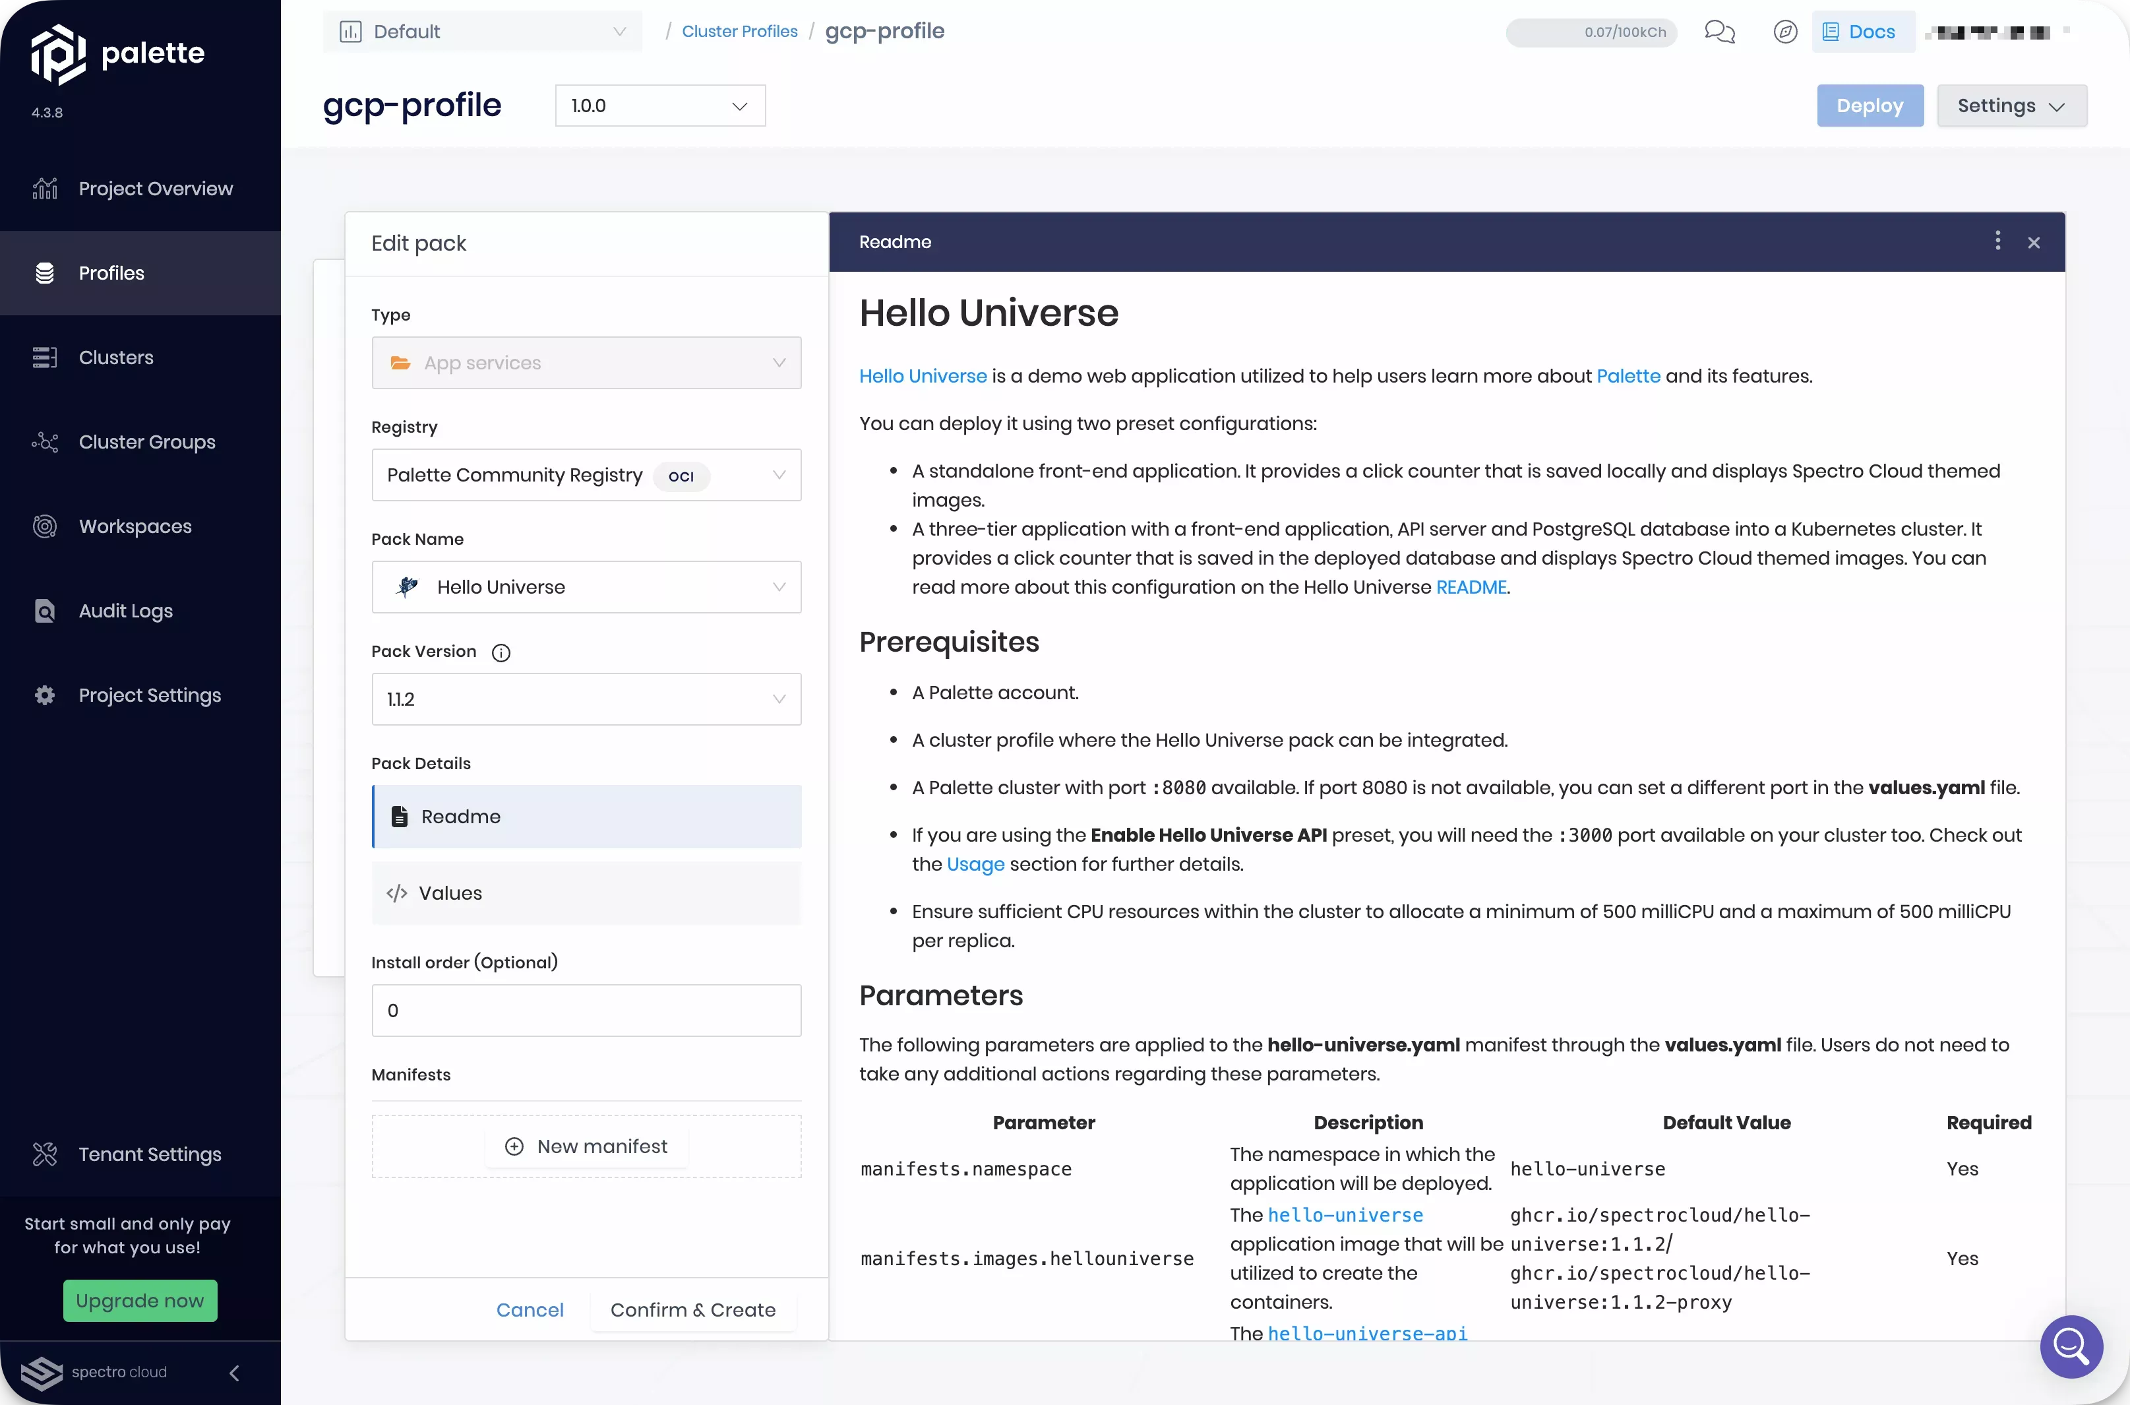This screenshot has width=2130, height=1405.
Task: Open the Hello Universe intro link
Action: tap(923, 377)
